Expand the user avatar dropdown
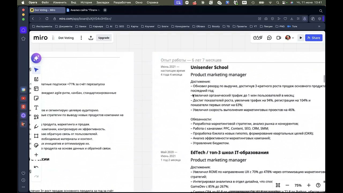This screenshot has width=343, height=193. point(293,38)
